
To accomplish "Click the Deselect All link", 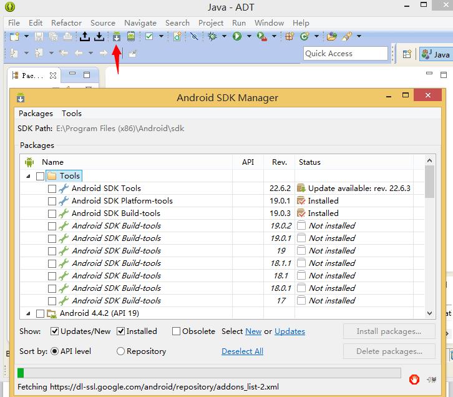I will [242, 351].
